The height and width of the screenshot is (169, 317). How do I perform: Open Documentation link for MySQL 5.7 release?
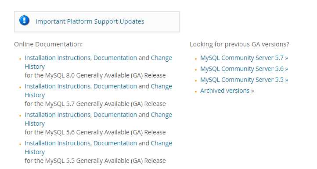click(115, 86)
